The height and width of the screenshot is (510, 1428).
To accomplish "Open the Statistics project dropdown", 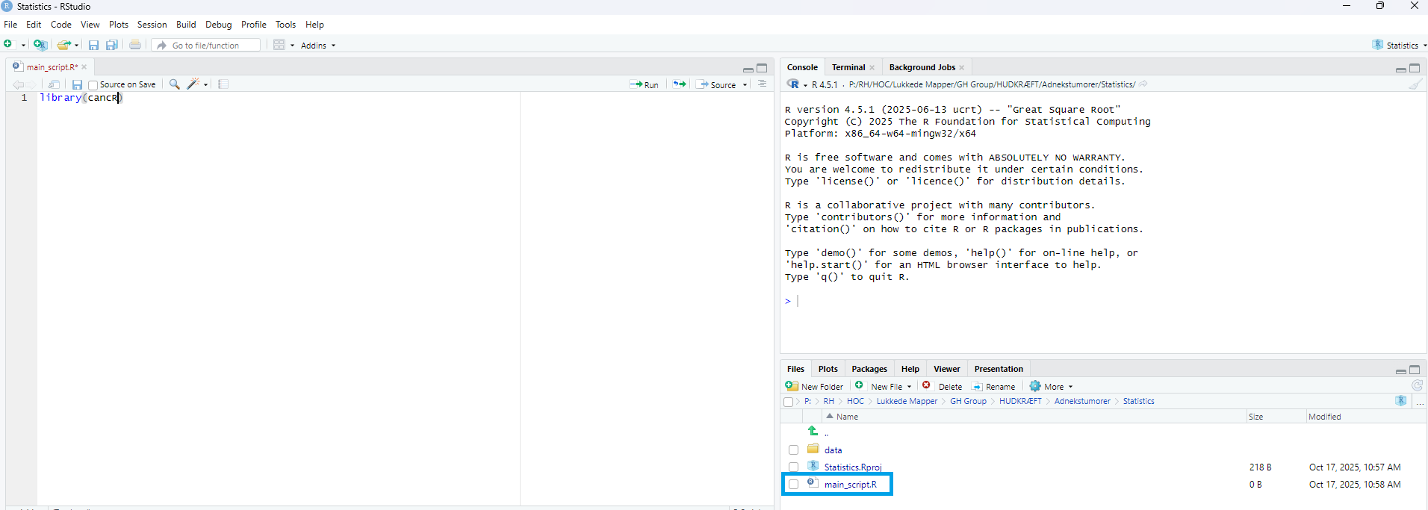I will click(1400, 46).
